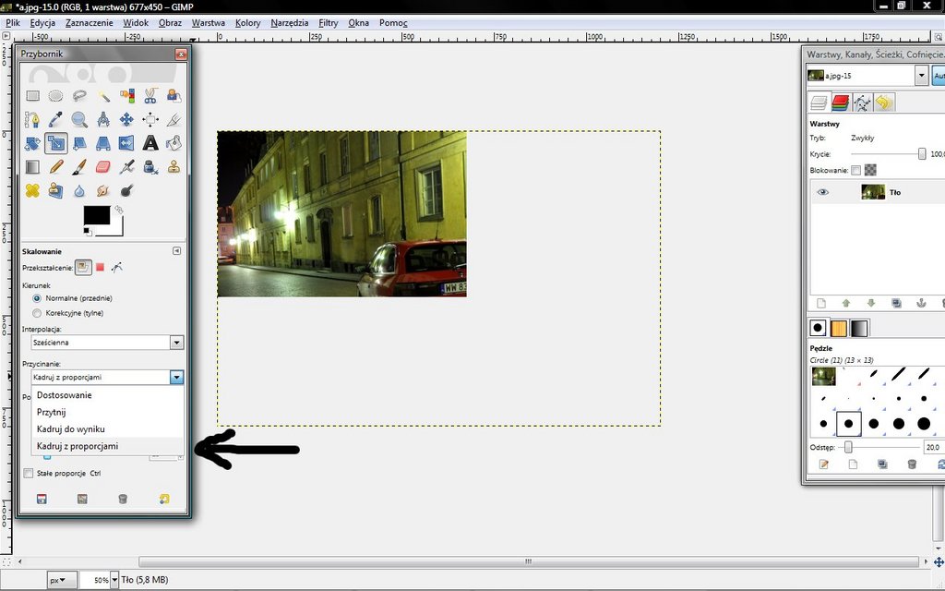Image resolution: width=945 pixels, height=591 pixels.
Task: Click foreground black color swatch
Action: click(x=96, y=214)
